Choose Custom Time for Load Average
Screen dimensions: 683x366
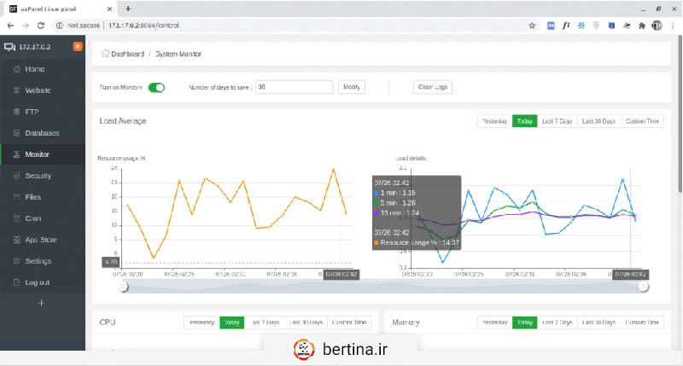642,121
